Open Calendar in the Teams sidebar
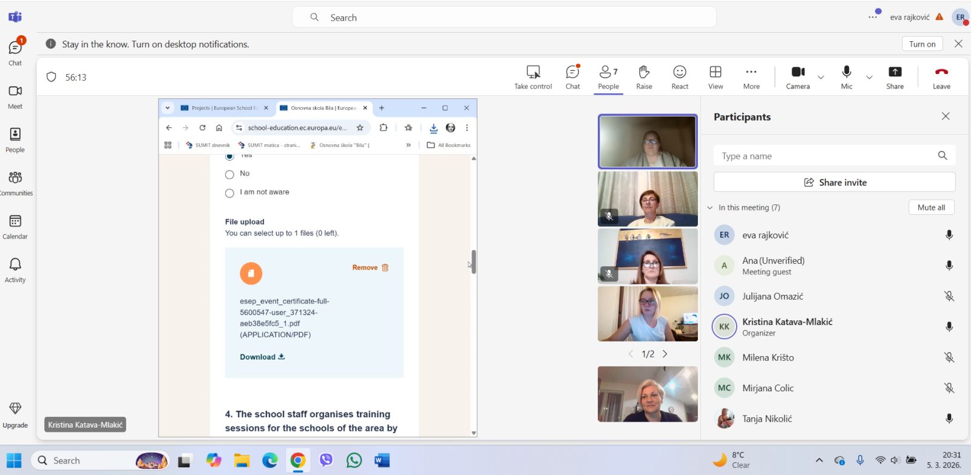971x475 pixels. [x=15, y=226]
